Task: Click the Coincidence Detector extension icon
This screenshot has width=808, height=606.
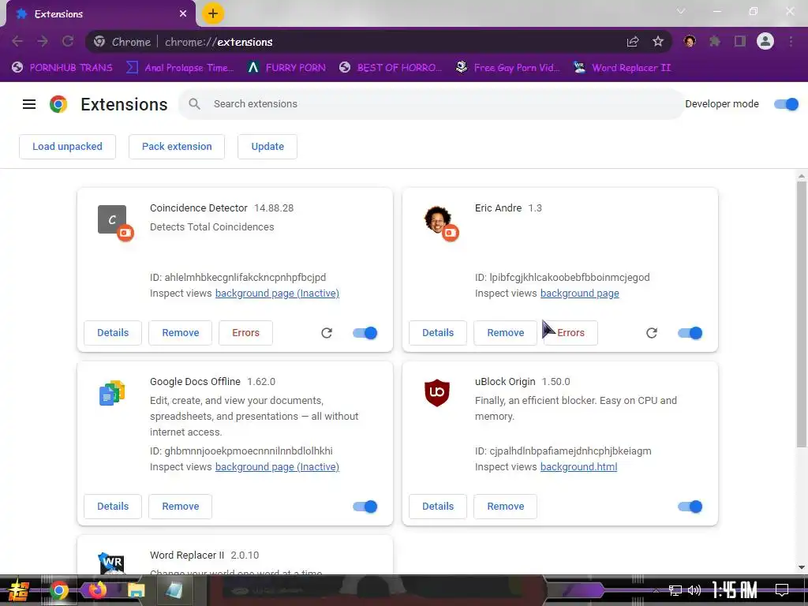Action: click(x=112, y=219)
